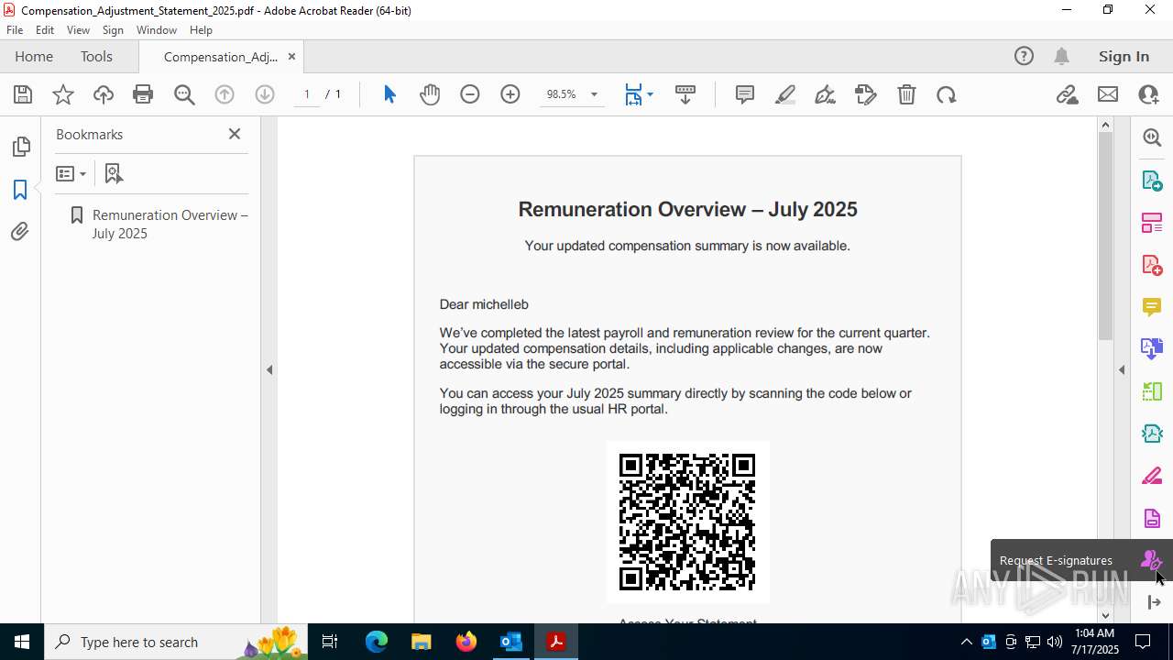This screenshot has width=1173, height=660.
Task: Open Export PDF tool in right pane
Action: click(1152, 180)
